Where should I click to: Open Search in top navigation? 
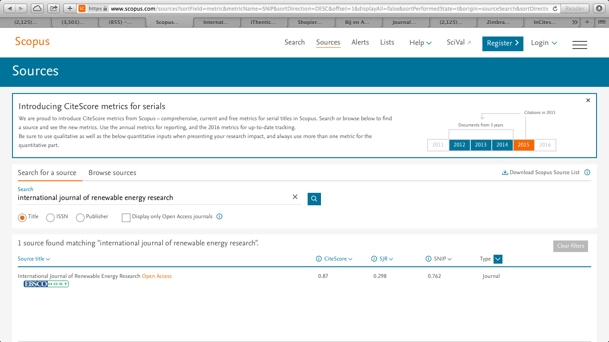click(x=295, y=42)
